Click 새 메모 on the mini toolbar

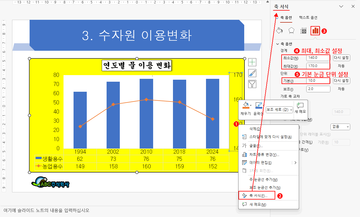click(x=300, y=109)
